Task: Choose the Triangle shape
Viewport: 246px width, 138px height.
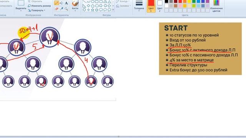Action: coord(109,2)
